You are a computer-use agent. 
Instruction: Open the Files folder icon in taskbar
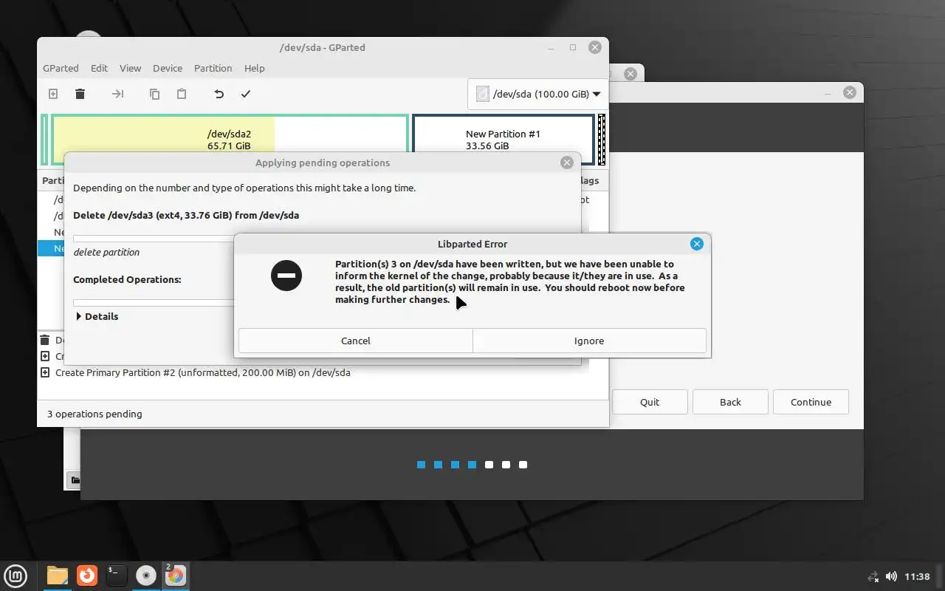[57, 575]
